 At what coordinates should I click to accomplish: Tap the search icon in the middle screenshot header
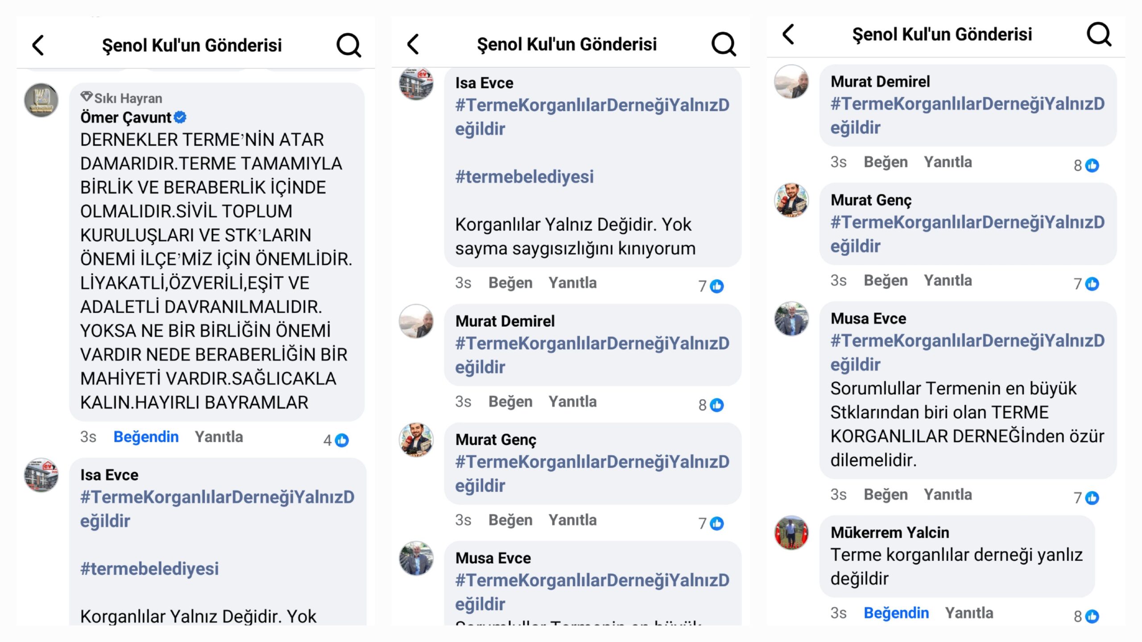point(723,44)
